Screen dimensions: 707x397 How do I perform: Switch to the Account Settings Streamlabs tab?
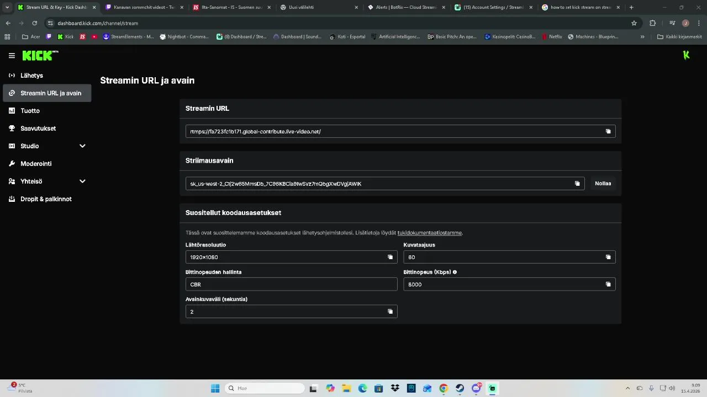coord(493,7)
